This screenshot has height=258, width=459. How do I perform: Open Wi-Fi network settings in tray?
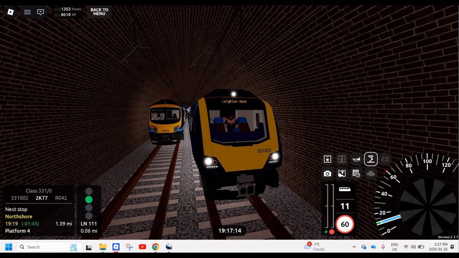tap(406, 247)
